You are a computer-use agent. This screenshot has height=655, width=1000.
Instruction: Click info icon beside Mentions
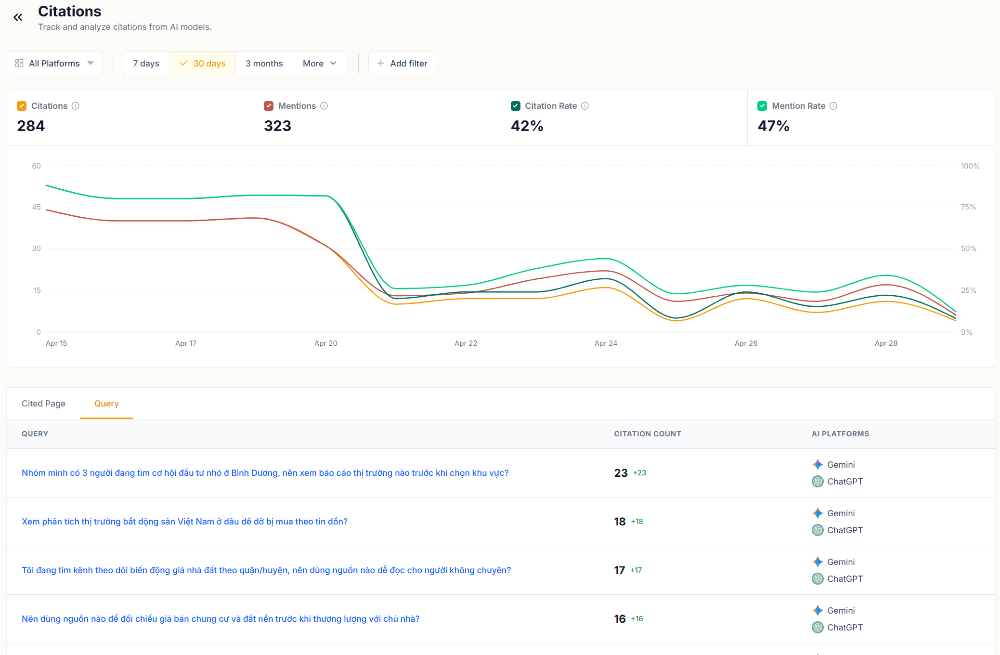point(324,106)
